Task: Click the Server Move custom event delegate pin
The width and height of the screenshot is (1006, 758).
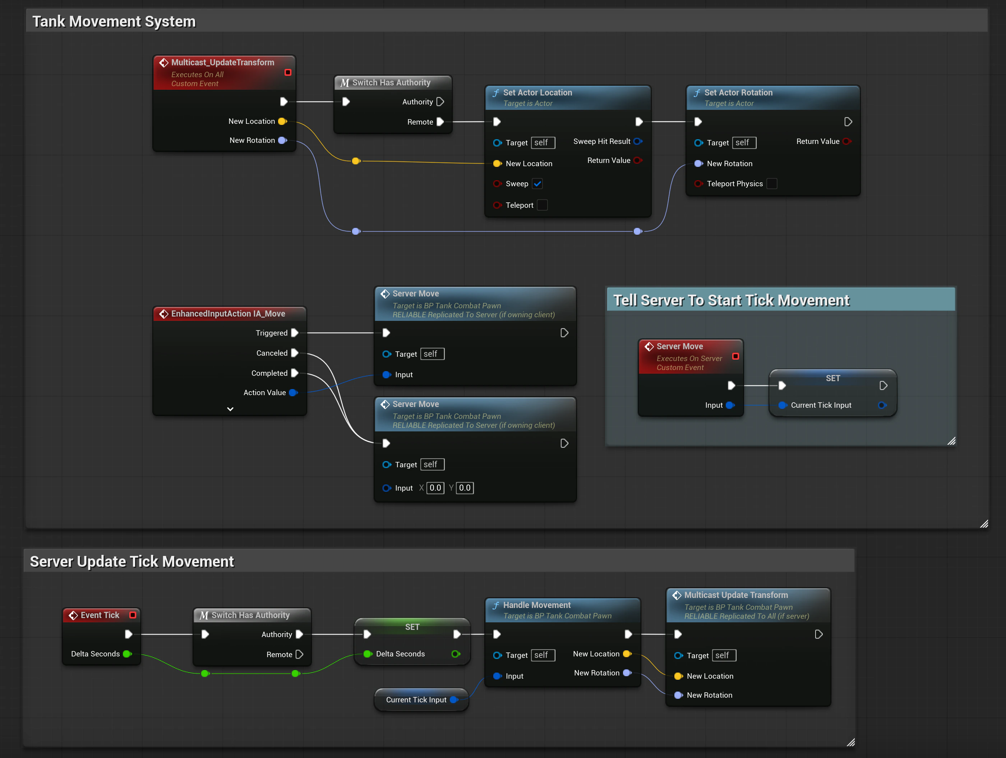Action: [x=735, y=356]
